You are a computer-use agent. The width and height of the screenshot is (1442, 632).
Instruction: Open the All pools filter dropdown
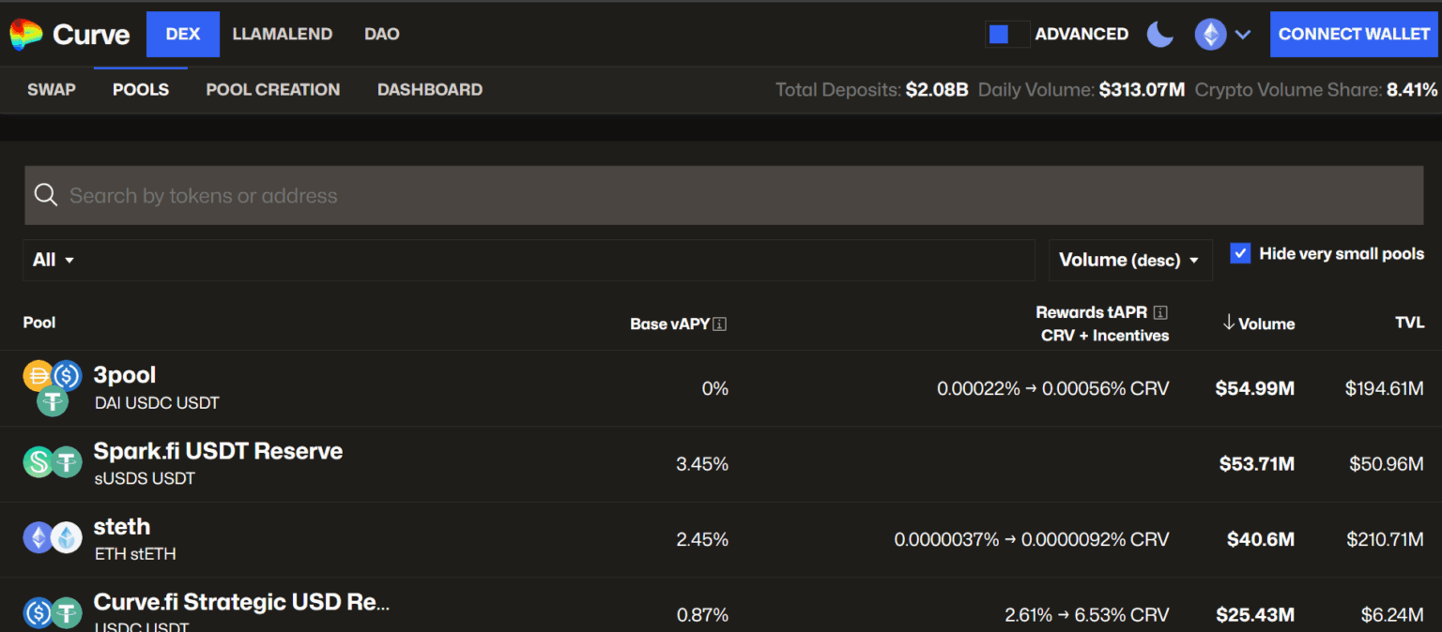click(x=529, y=260)
